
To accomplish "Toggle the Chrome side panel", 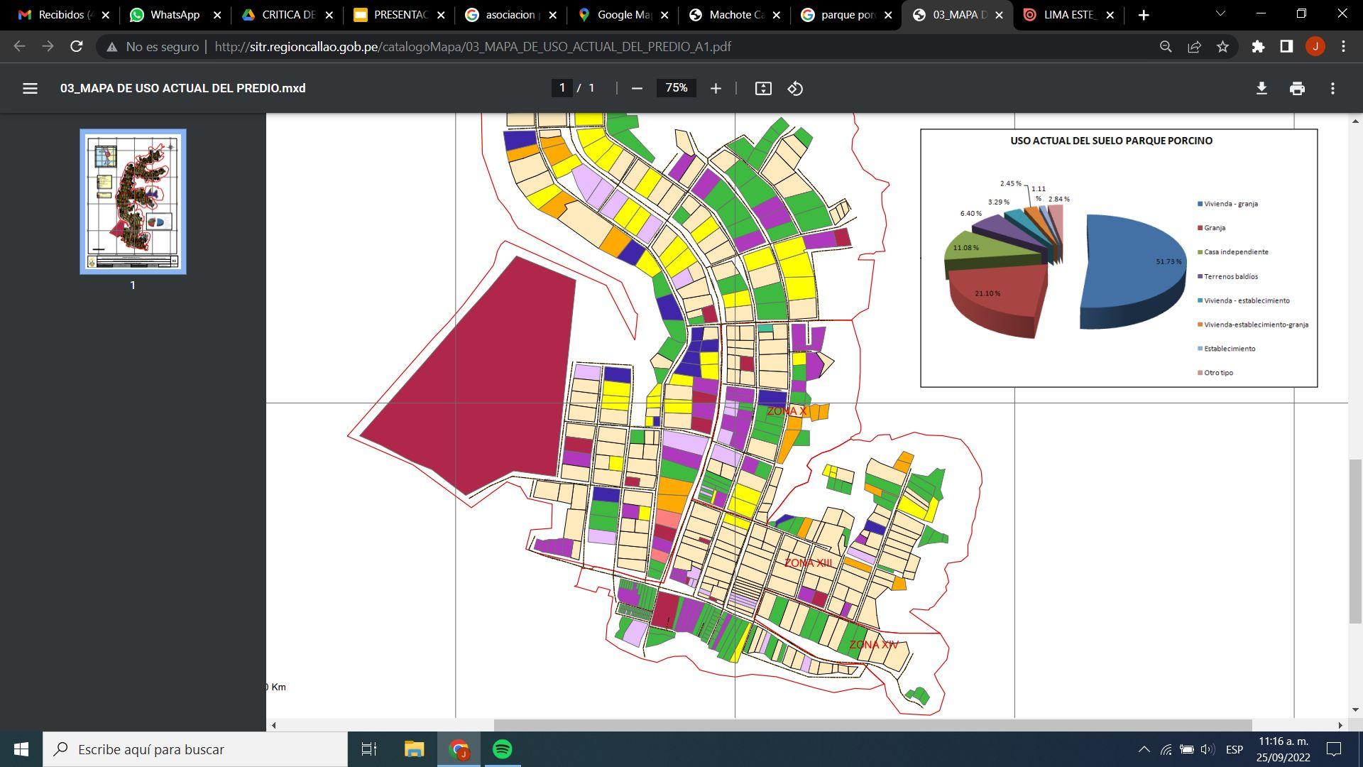I will coord(1286,47).
